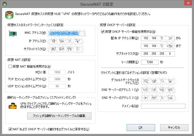
Task: Click the TCP session timeout field 1800
Action: tap(57, 79)
